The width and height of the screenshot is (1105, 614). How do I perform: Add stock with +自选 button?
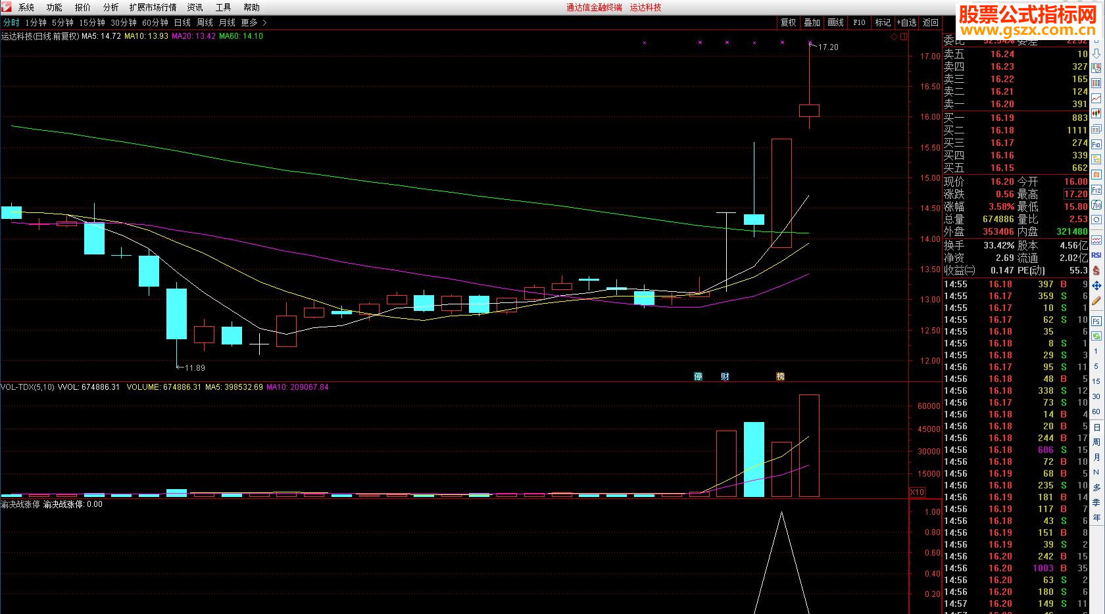(x=906, y=22)
